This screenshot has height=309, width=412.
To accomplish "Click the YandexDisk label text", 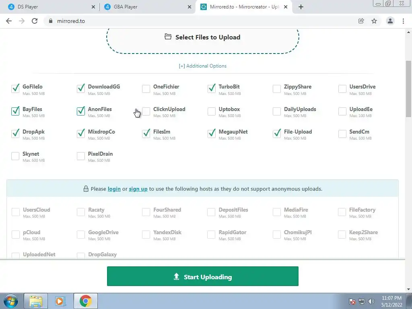I will (x=167, y=232).
